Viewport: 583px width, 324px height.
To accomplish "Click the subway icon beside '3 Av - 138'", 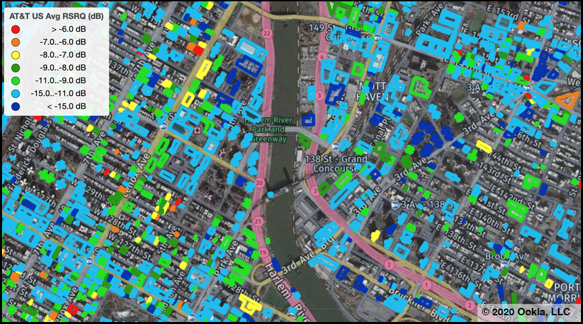I will (x=396, y=205).
